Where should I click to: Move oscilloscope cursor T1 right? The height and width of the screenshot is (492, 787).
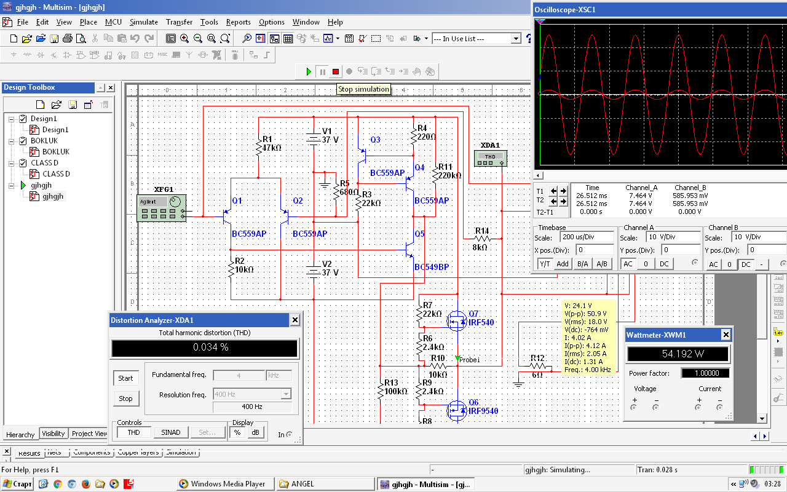click(563, 191)
